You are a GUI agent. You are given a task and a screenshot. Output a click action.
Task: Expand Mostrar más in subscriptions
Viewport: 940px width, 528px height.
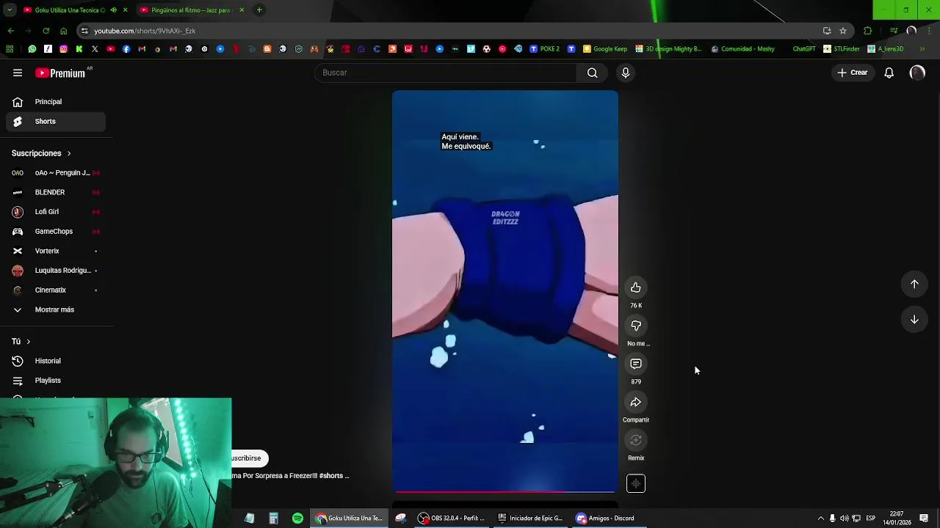click(x=56, y=309)
